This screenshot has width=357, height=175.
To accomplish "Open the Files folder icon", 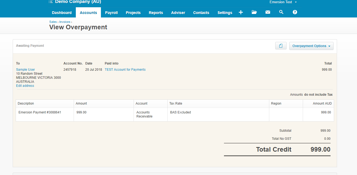I will (x=254, y=12).
